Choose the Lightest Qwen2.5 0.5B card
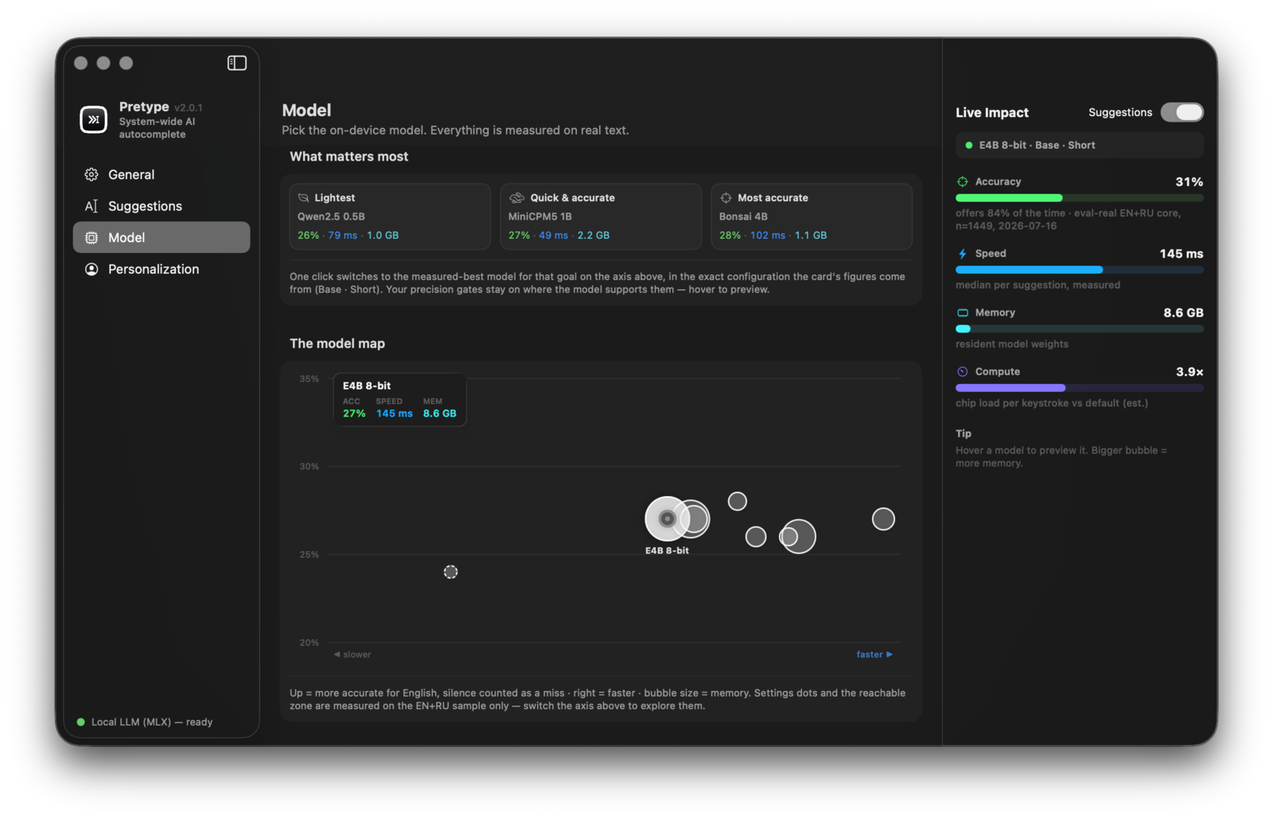 [390, 216]
